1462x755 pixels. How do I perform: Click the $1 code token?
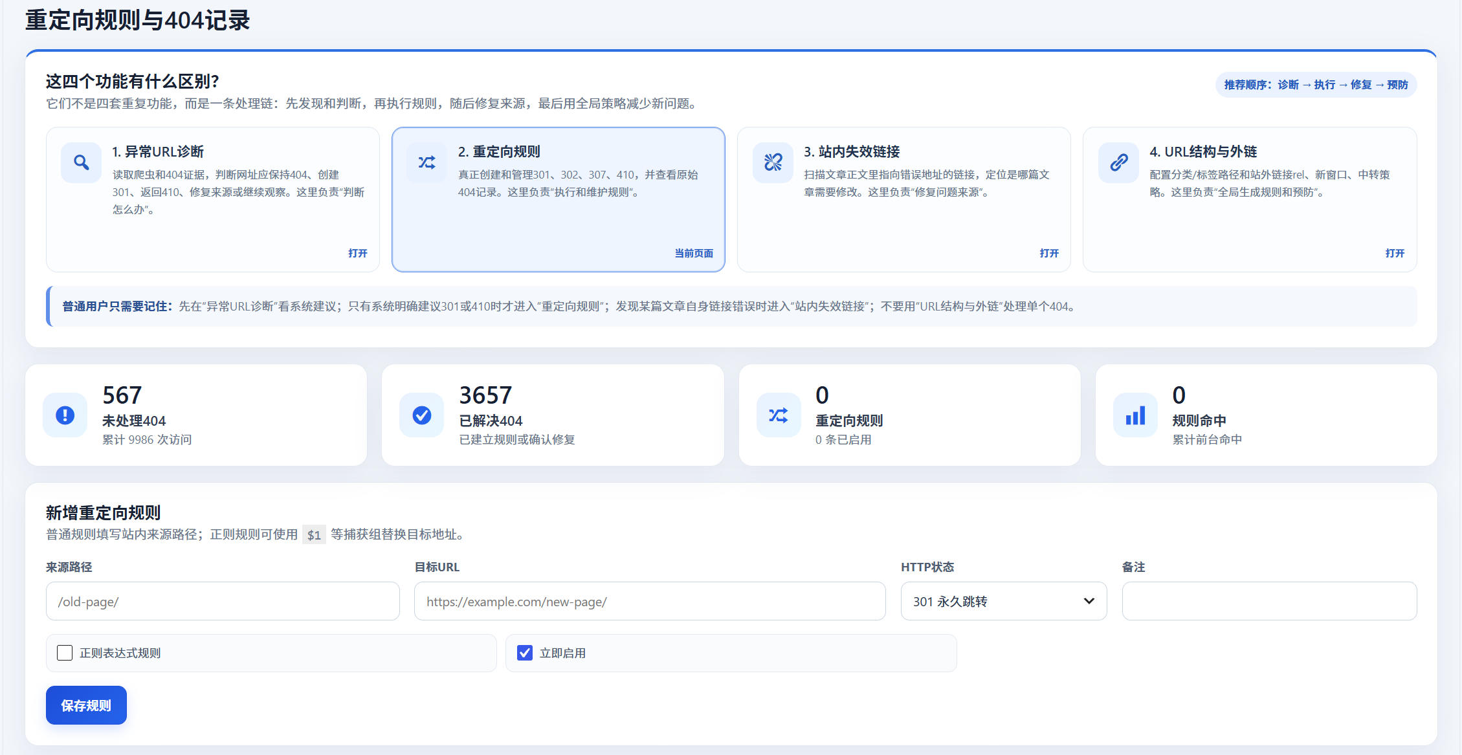point(314,534)
